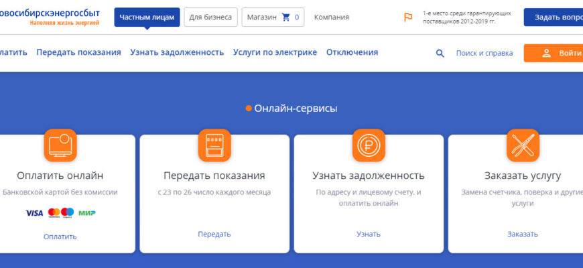Click the Узнать link in the card
The image size is (583, 268).
coord(369,234)
